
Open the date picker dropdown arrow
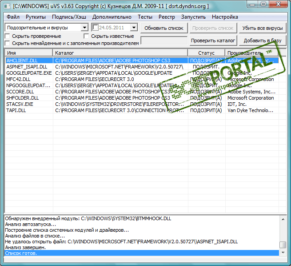(x=134, y=28)
